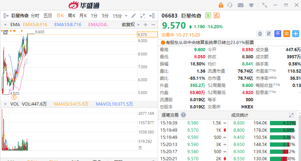Open the skin theme shirt icon
Image resolution: width=301 pixels, height=161 pixels.
point(251,5)
